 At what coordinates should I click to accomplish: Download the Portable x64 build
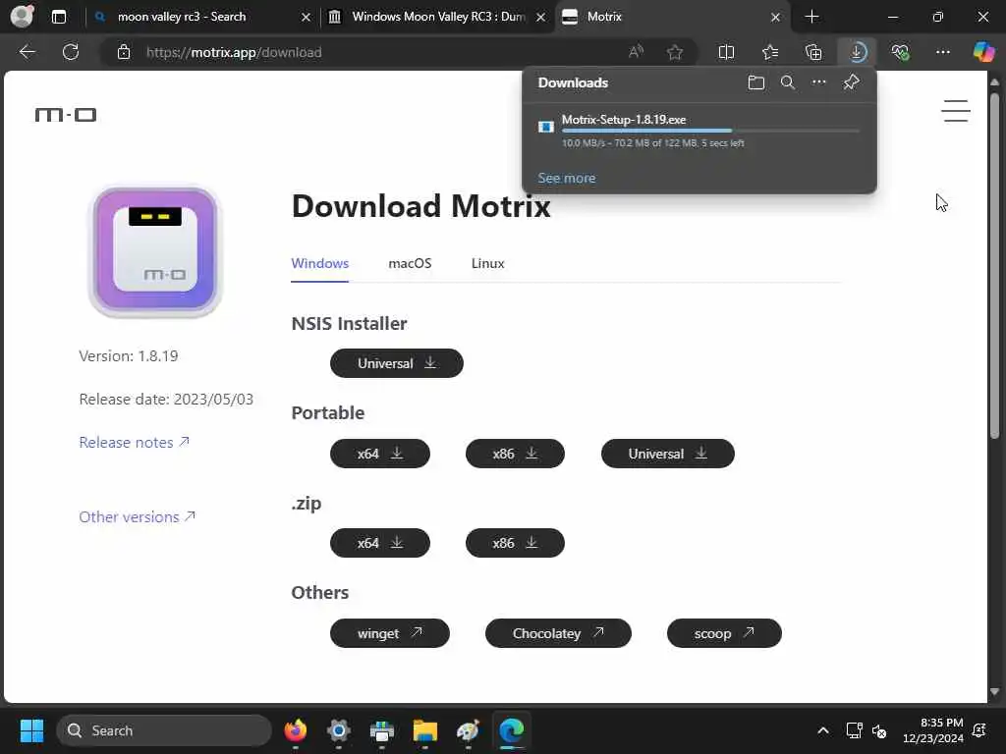(x=380, y=454)
